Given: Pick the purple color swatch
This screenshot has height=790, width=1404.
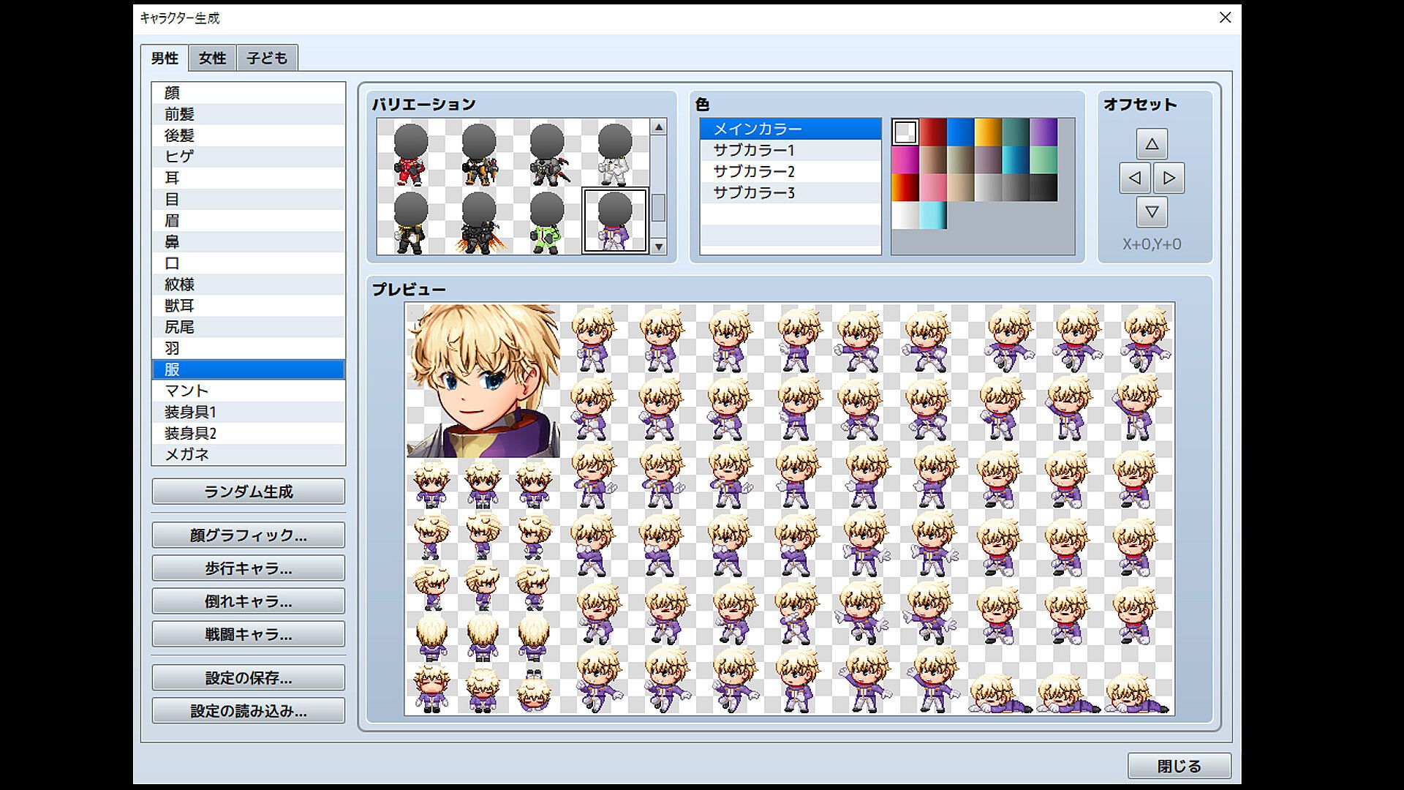Looking at the screenshot, I should [1043, 132].
